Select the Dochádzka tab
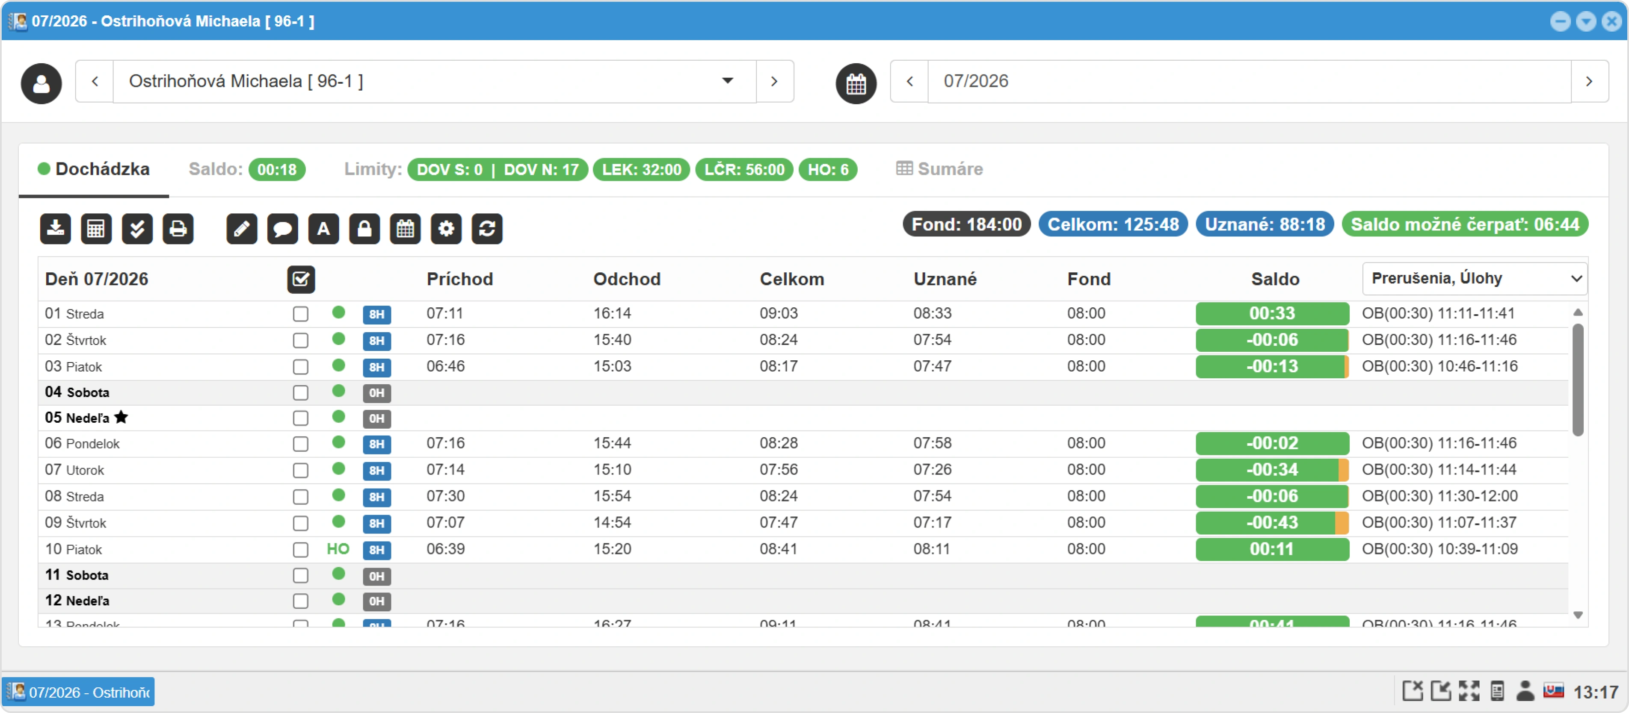This screenshot has width=1629, height=713. coord(94,169)
